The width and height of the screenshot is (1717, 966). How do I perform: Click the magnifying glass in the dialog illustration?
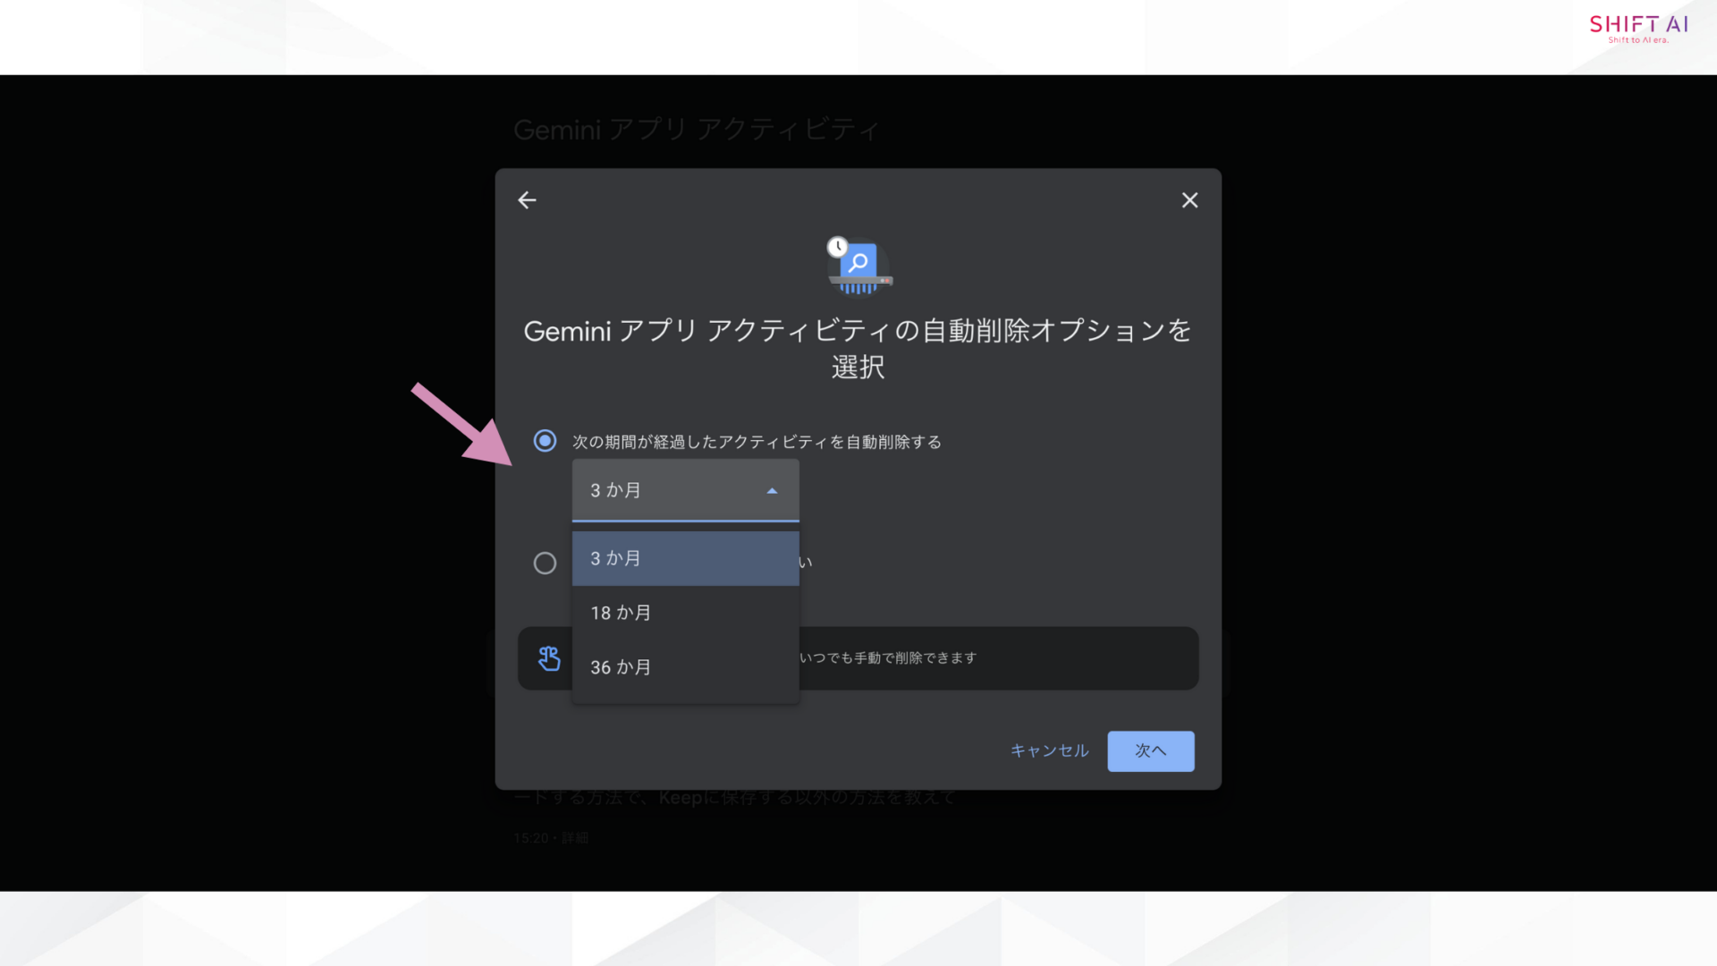[858, 264]
